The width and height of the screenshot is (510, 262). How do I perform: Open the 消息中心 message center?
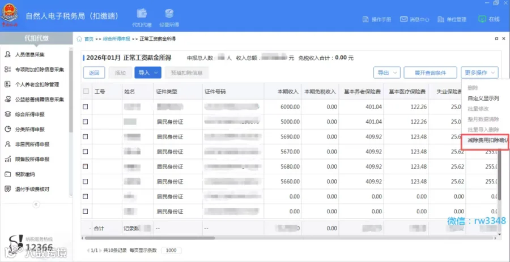click(x=415, y=19)
